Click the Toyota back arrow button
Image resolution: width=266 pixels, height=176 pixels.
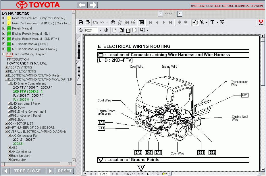pos(82,5)
